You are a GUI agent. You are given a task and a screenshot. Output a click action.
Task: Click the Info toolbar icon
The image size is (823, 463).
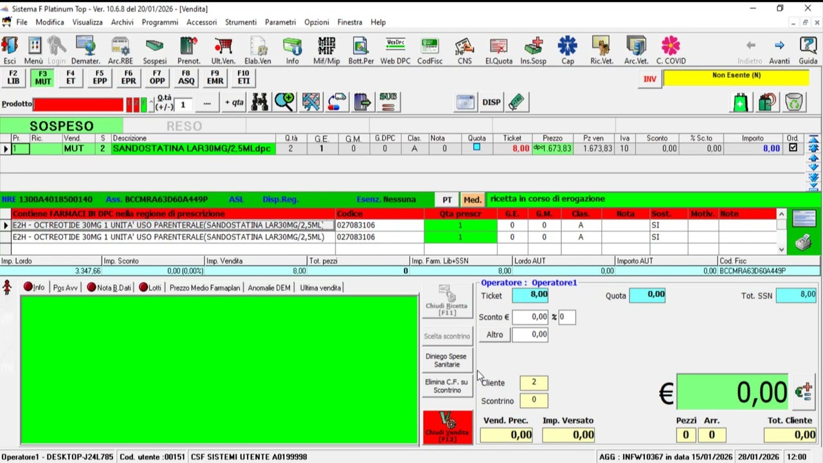(x=293, y=51)
